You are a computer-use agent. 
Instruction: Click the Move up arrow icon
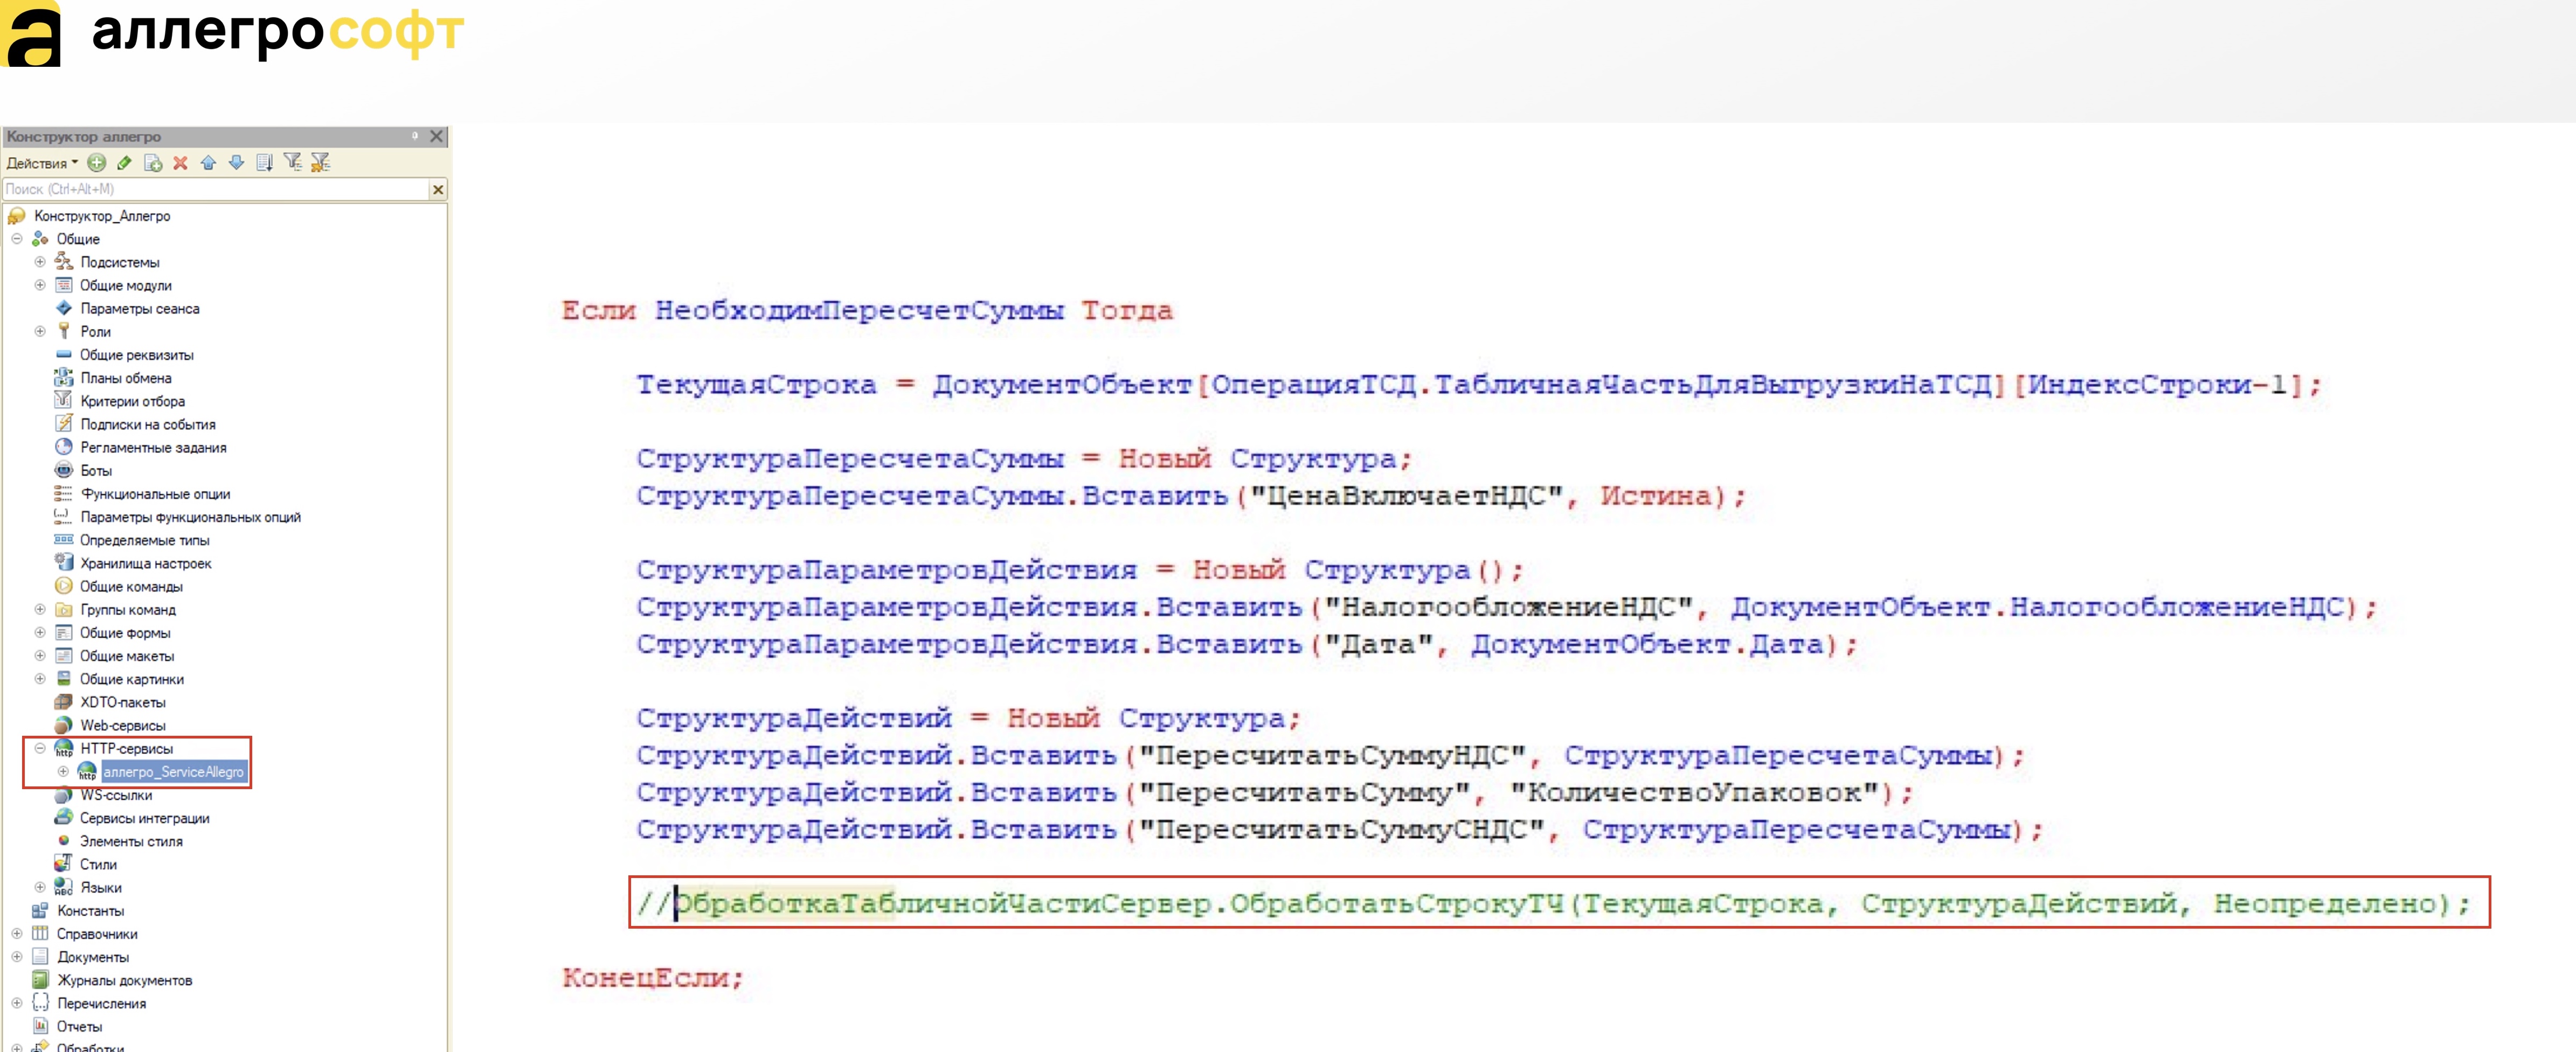(x=208, y=163)
